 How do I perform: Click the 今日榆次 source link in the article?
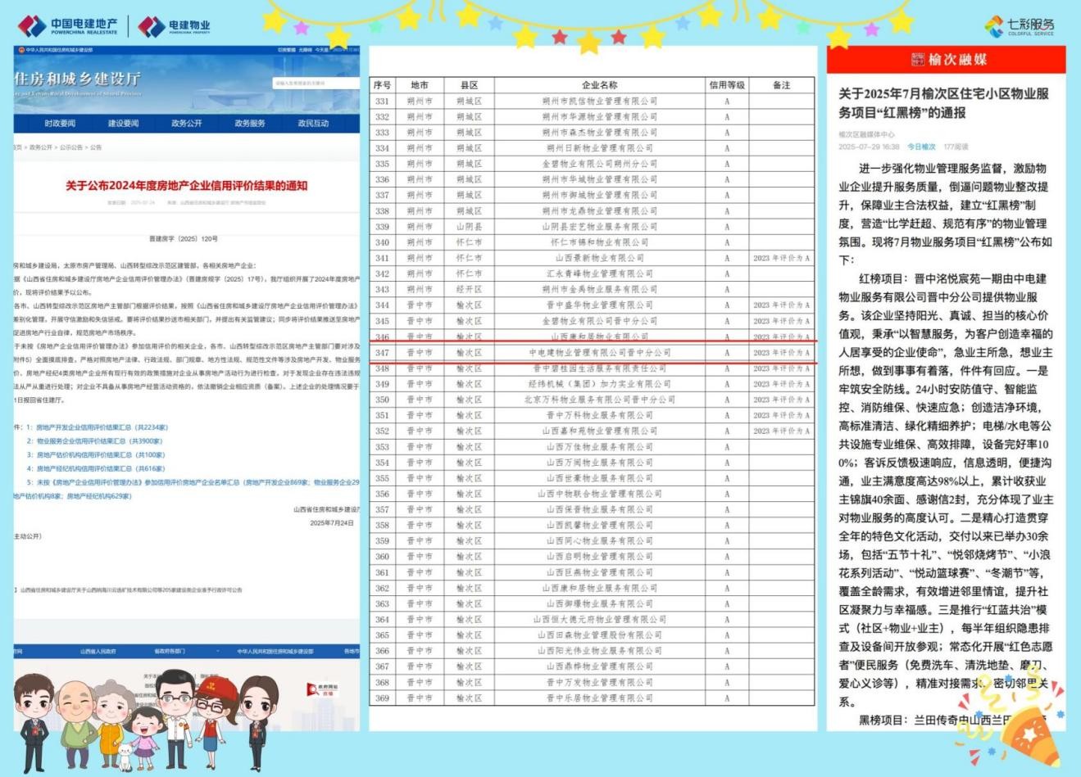(x=920, y=147)
